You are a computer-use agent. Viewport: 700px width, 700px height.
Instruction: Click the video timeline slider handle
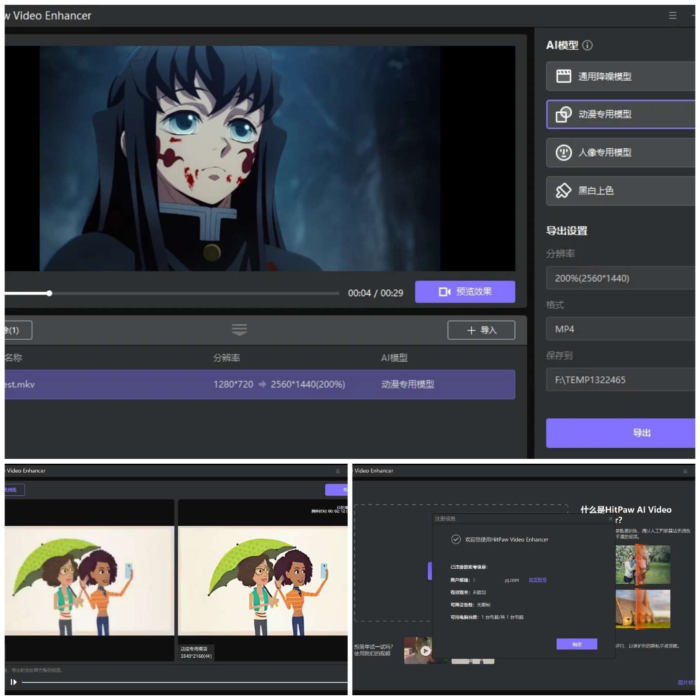pos(50,293)
